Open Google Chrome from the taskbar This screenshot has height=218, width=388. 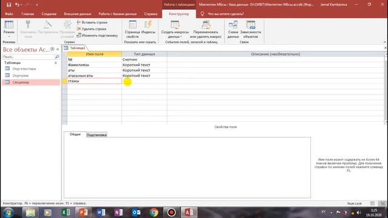[153, 213]
